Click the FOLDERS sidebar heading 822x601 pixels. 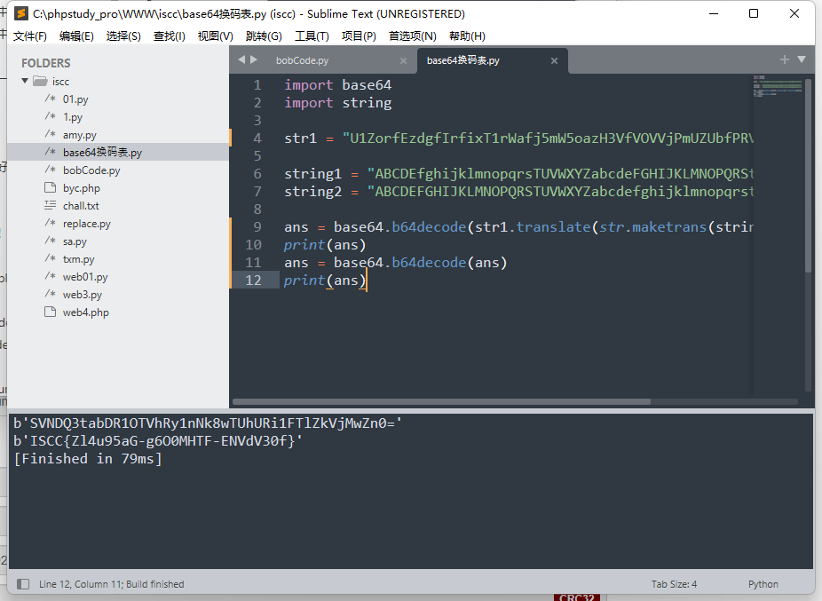pyautogui.click(x=45, y=63)
